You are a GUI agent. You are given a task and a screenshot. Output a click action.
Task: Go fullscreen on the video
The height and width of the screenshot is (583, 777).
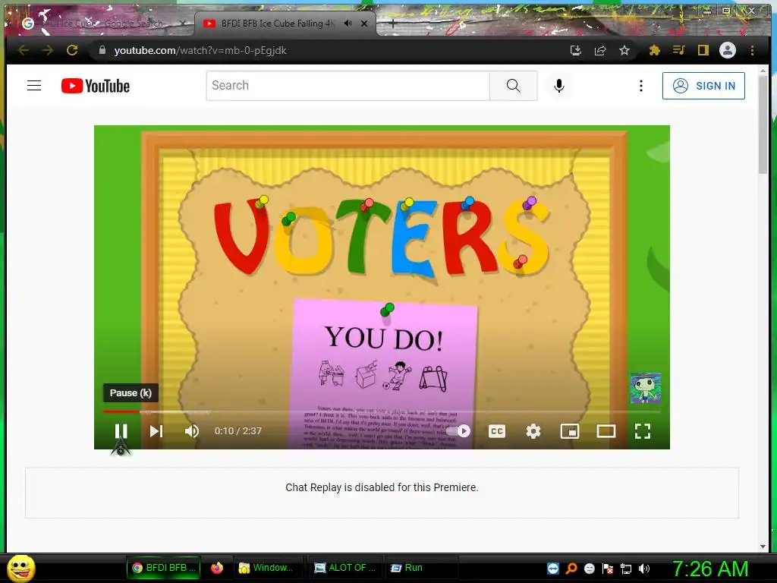pos(643,431)
